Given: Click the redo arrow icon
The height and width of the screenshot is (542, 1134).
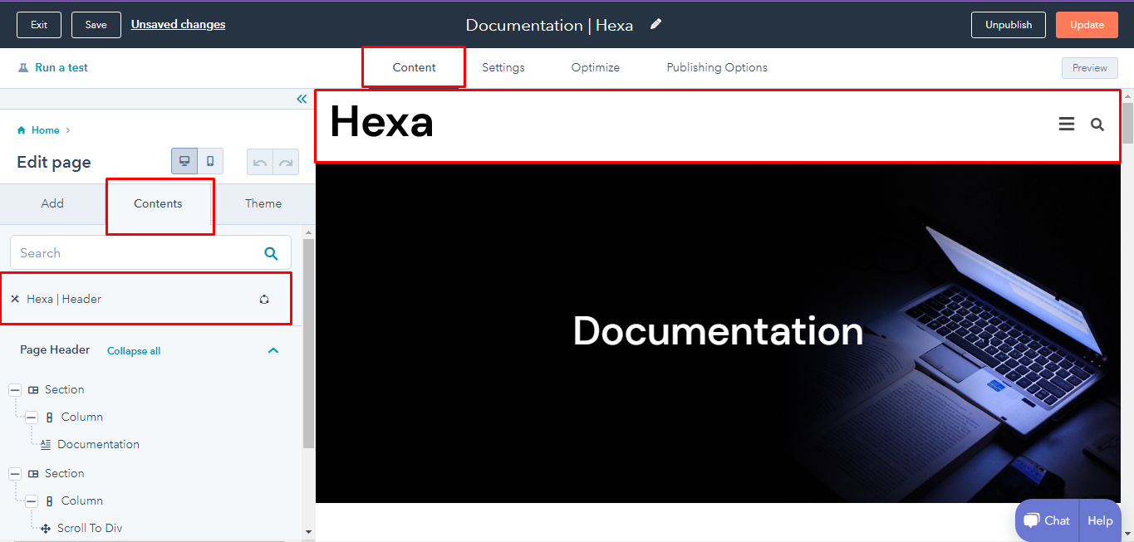Looking at the screenshot, I should (285, 162).
